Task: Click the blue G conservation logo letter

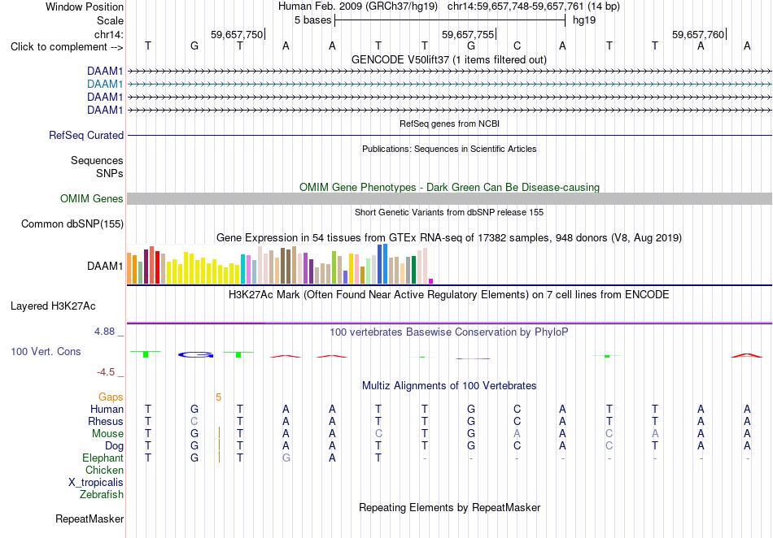Action: click(x=196, y=354)
